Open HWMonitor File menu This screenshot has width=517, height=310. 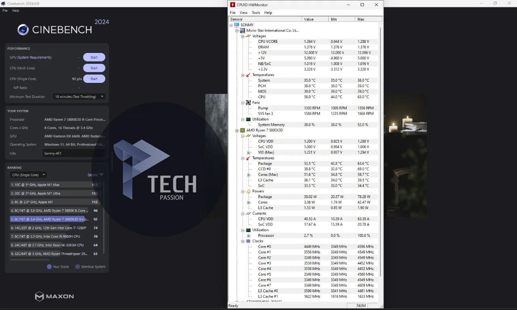[x=233, y=13]
